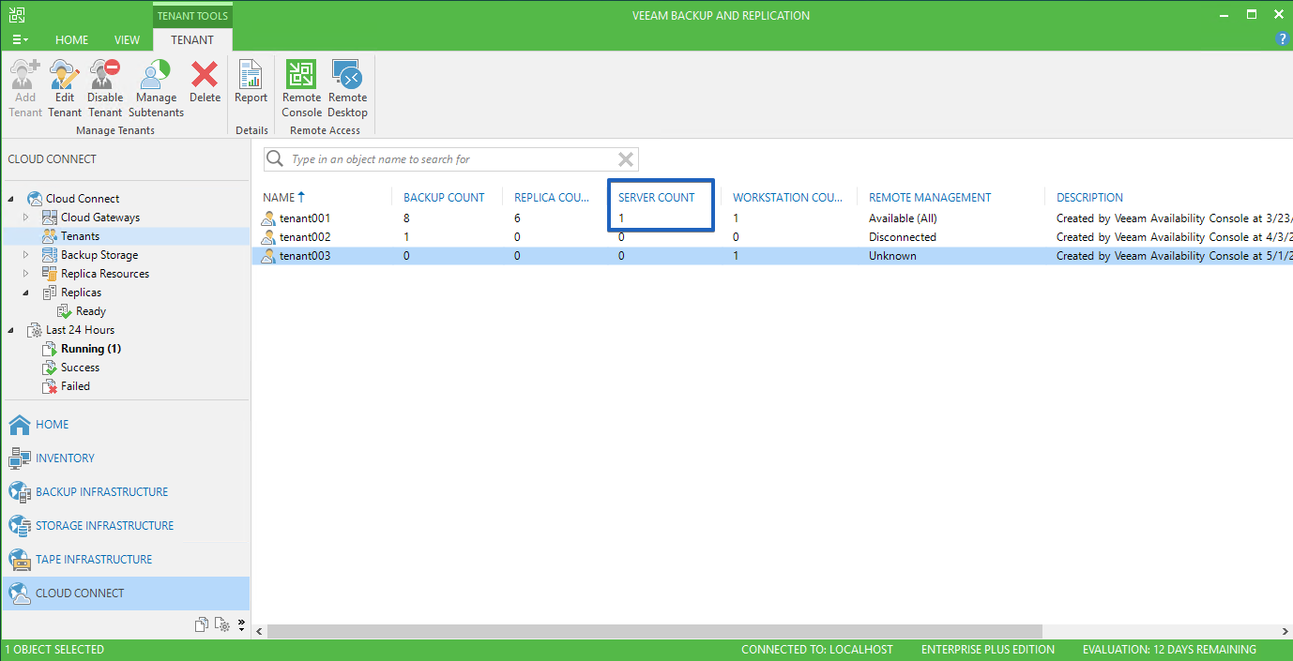Viewport: 1293px width, 661px height.
Task: Go to the STORAGE INFRASTRUCTURE view
Action: click(125, 526)
